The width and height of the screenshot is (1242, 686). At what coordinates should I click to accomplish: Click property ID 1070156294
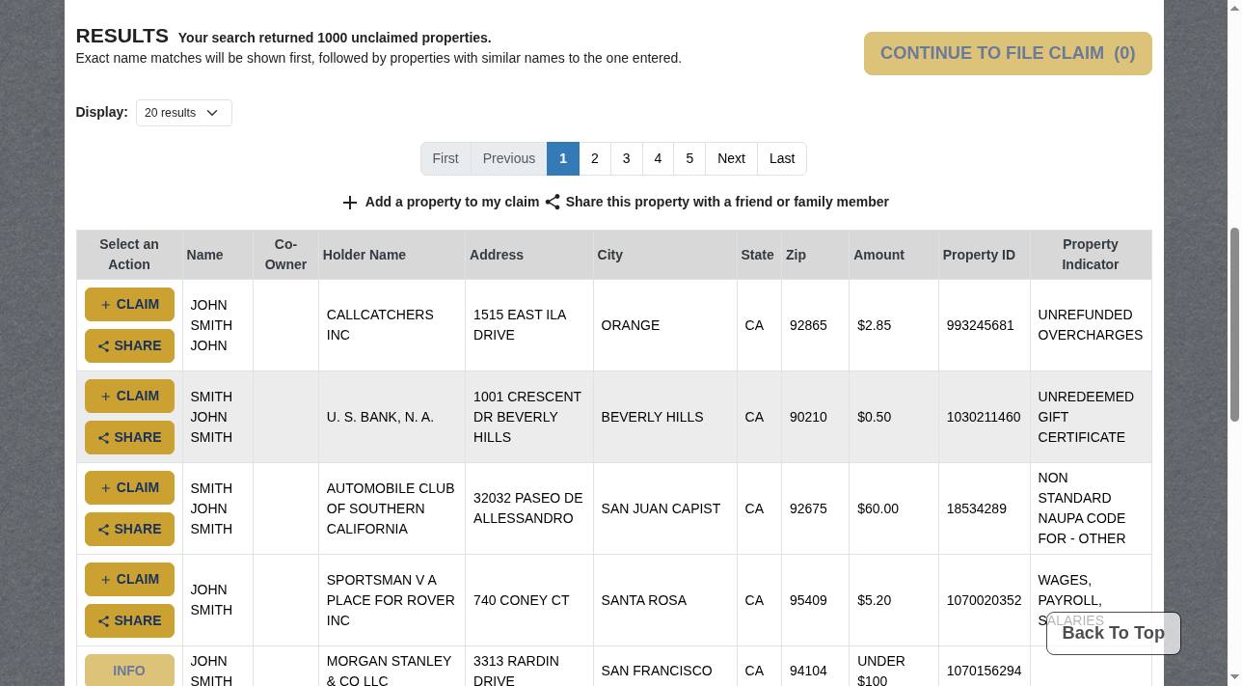click(x=984, y=671)
